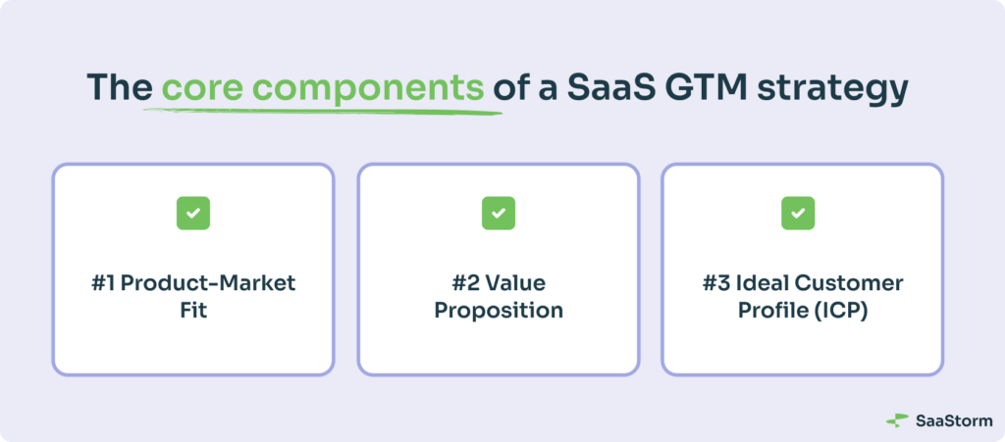
Task: Click the words "of a" in the title
Action: [526, 87]
